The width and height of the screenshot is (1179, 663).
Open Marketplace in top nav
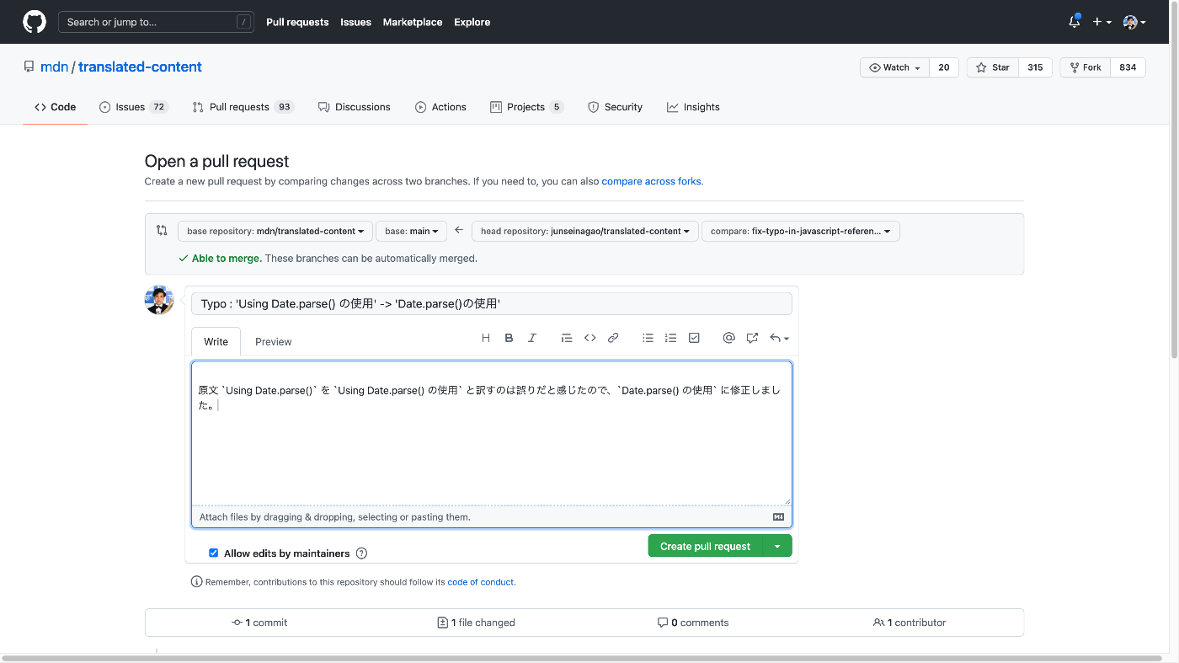tap(413, 22)
